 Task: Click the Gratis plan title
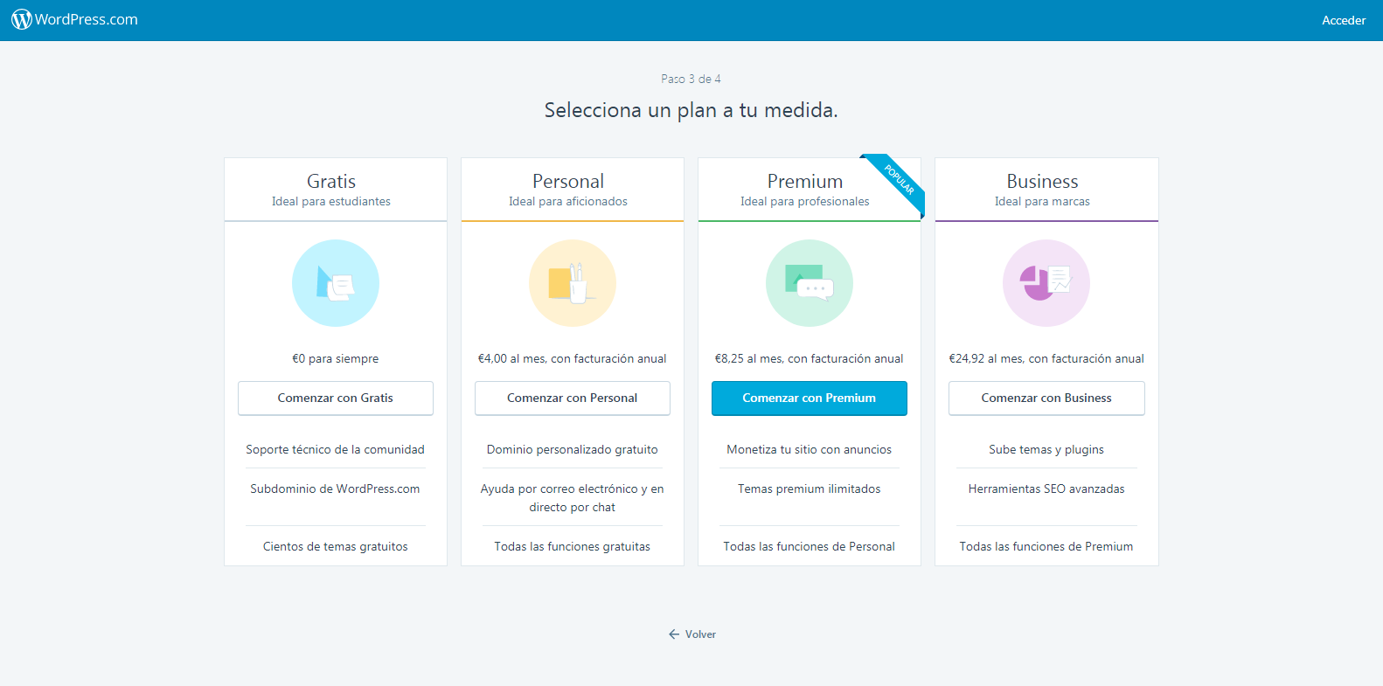click(x=331, y=181)
